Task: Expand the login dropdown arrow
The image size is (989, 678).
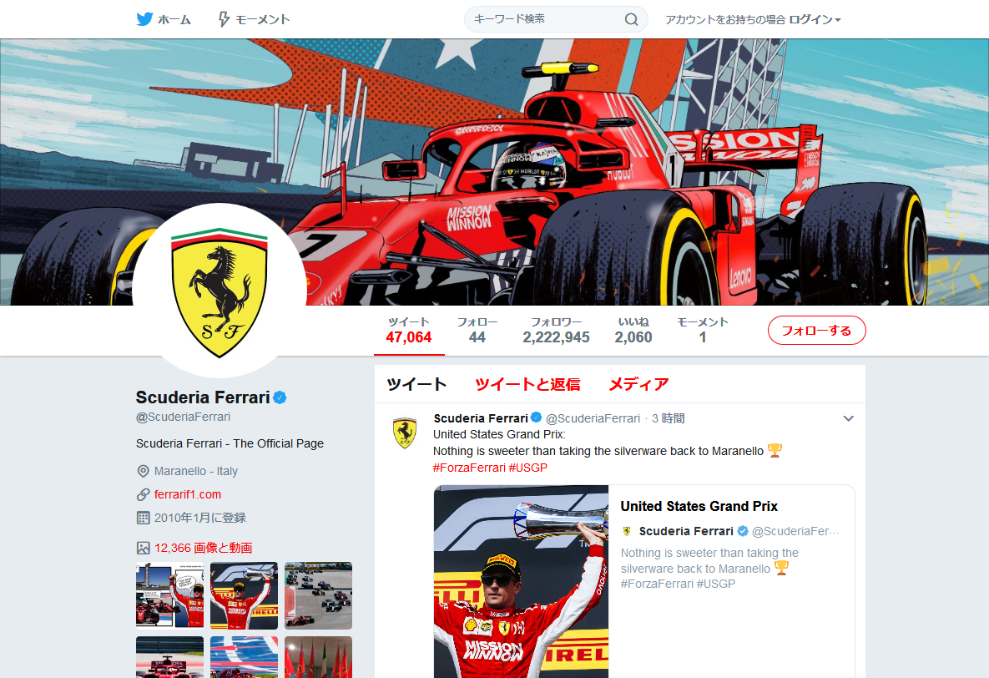Action: pos(838,20)
